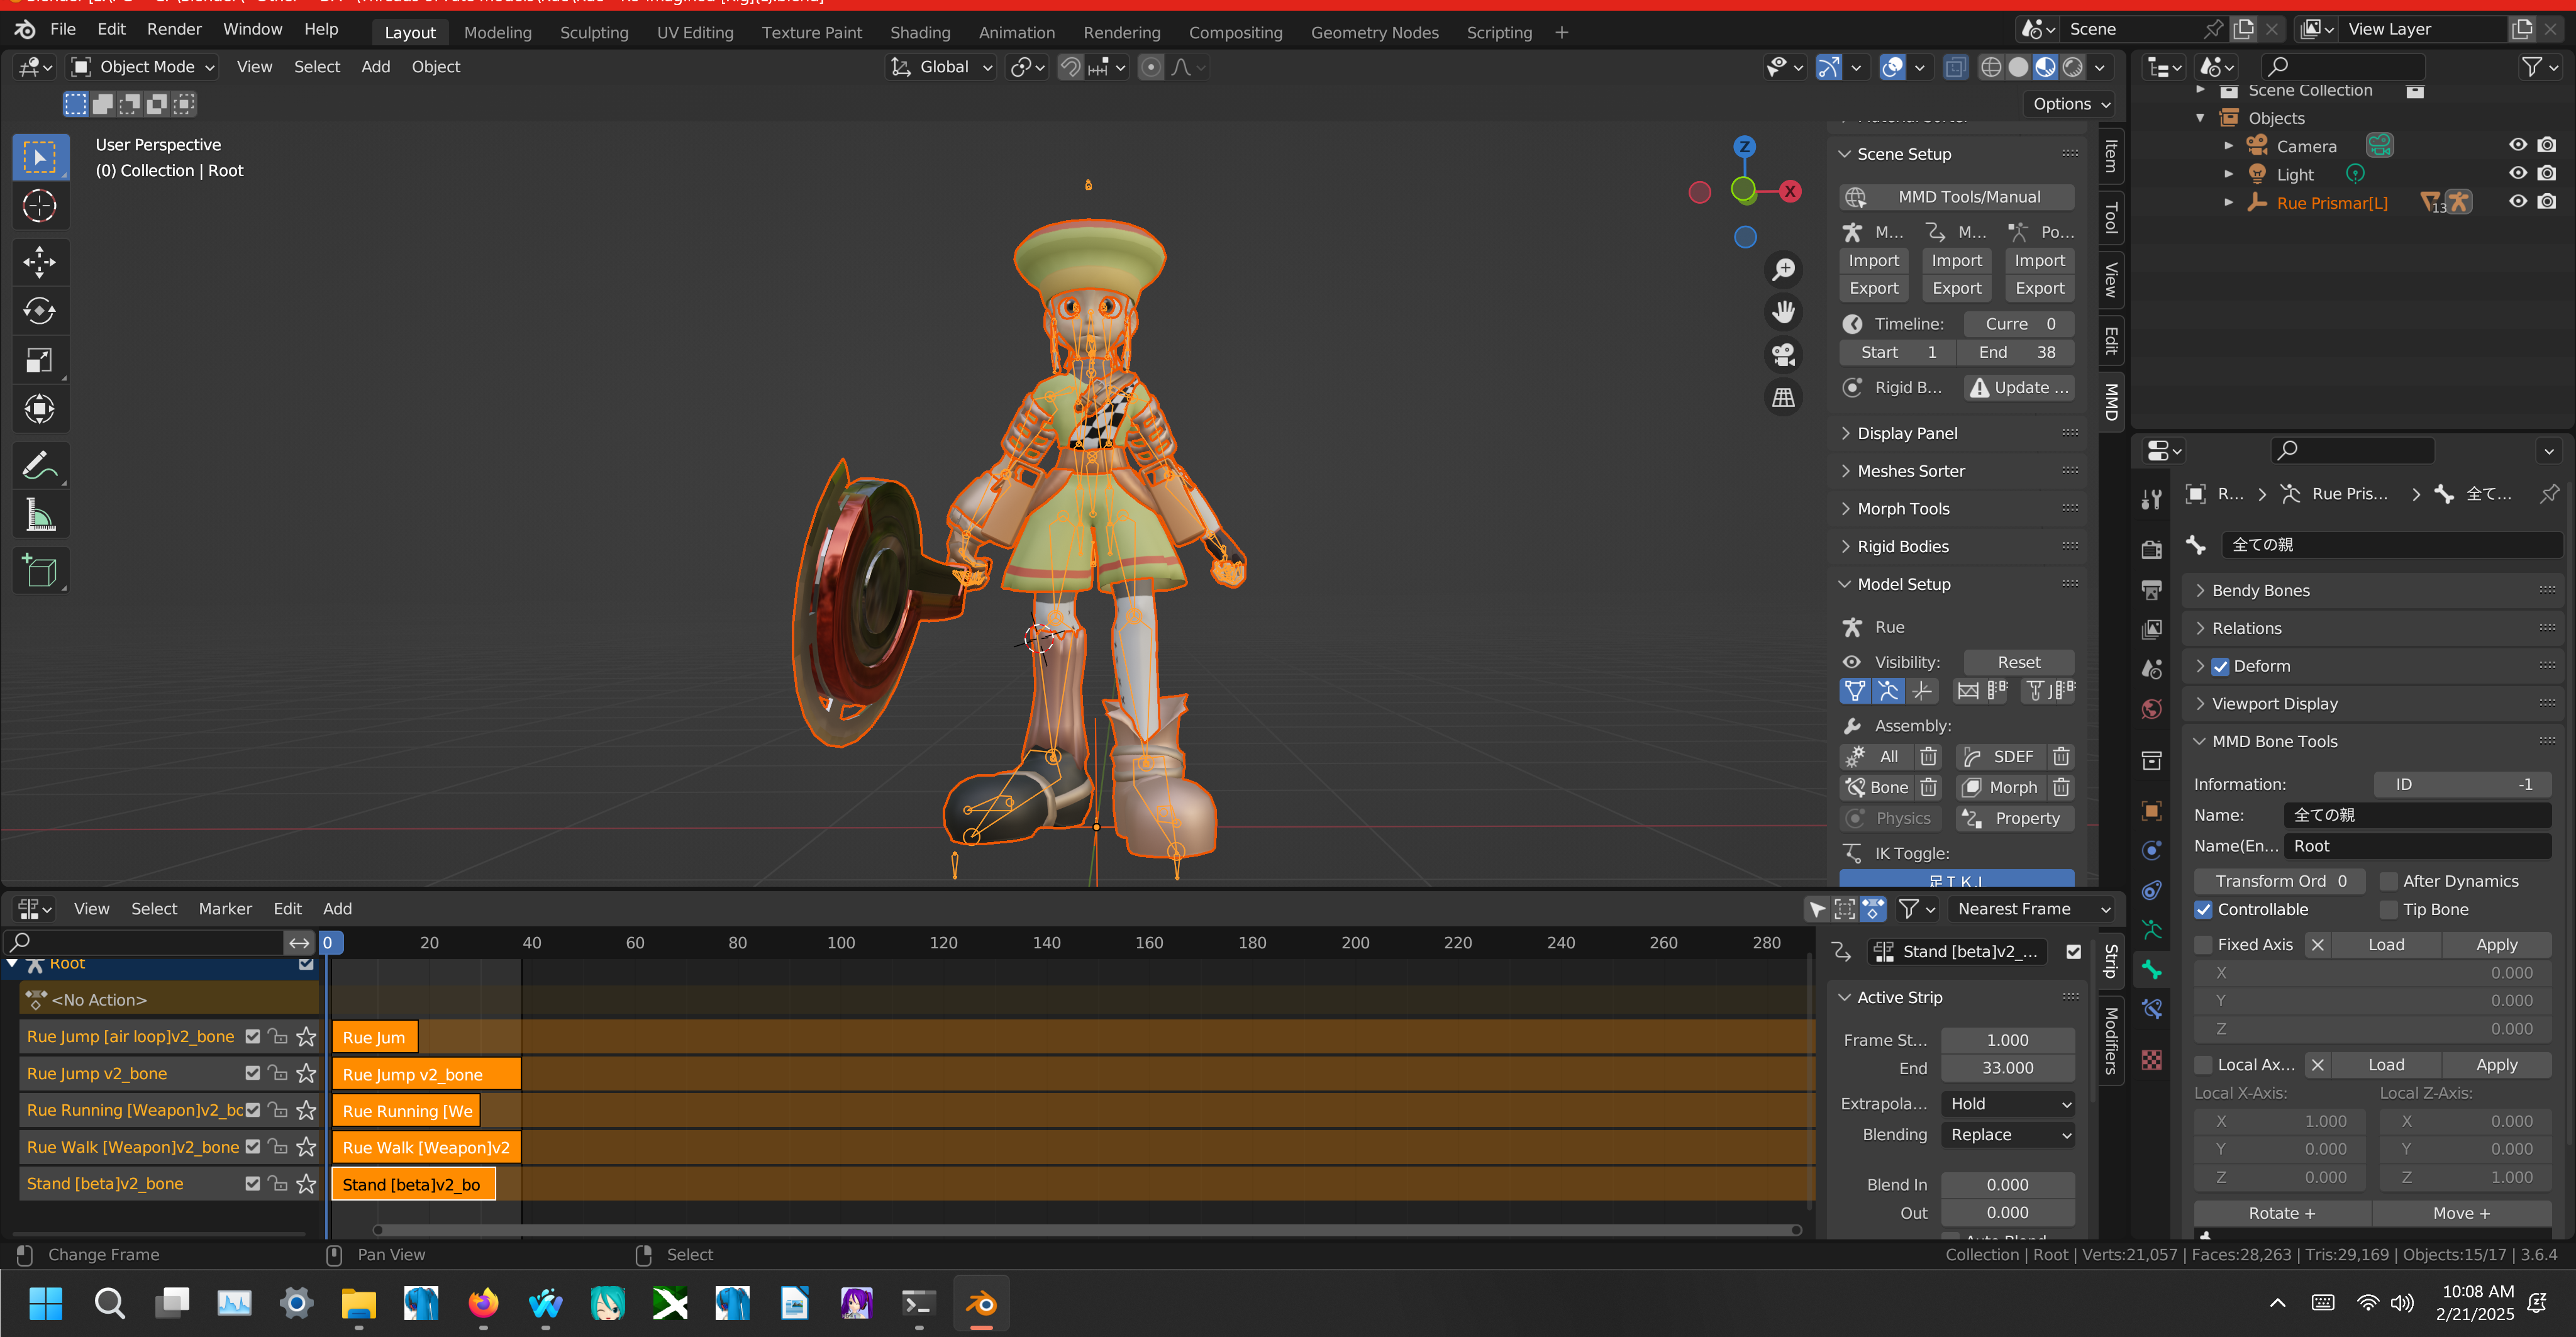Open World properties tab icon
This screenshot has width=2576, height=1337.
pos(2152,709)
